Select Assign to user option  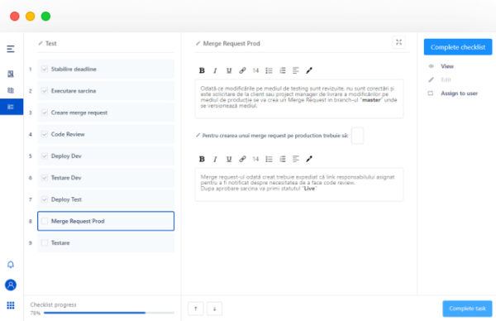[x=459, y=93]
